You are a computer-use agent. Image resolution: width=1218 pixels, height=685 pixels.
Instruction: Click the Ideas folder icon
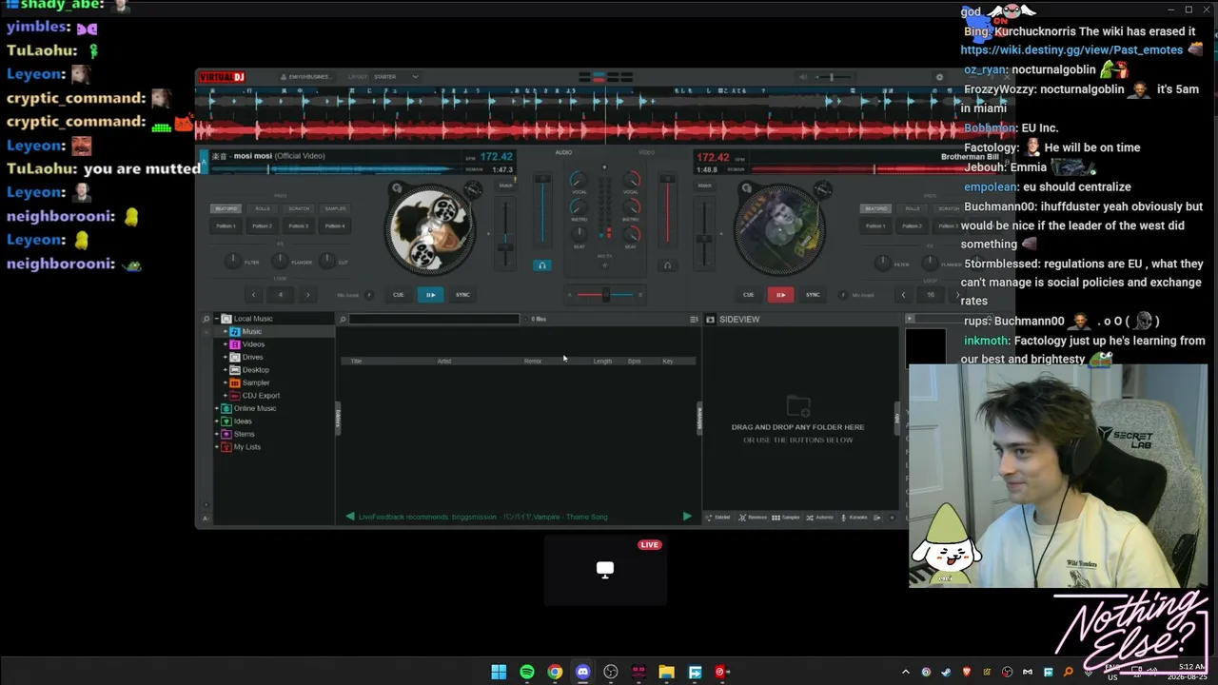click(226, 421)
